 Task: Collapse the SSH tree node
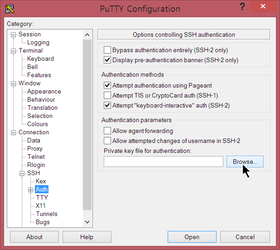[x=22, y=173]
